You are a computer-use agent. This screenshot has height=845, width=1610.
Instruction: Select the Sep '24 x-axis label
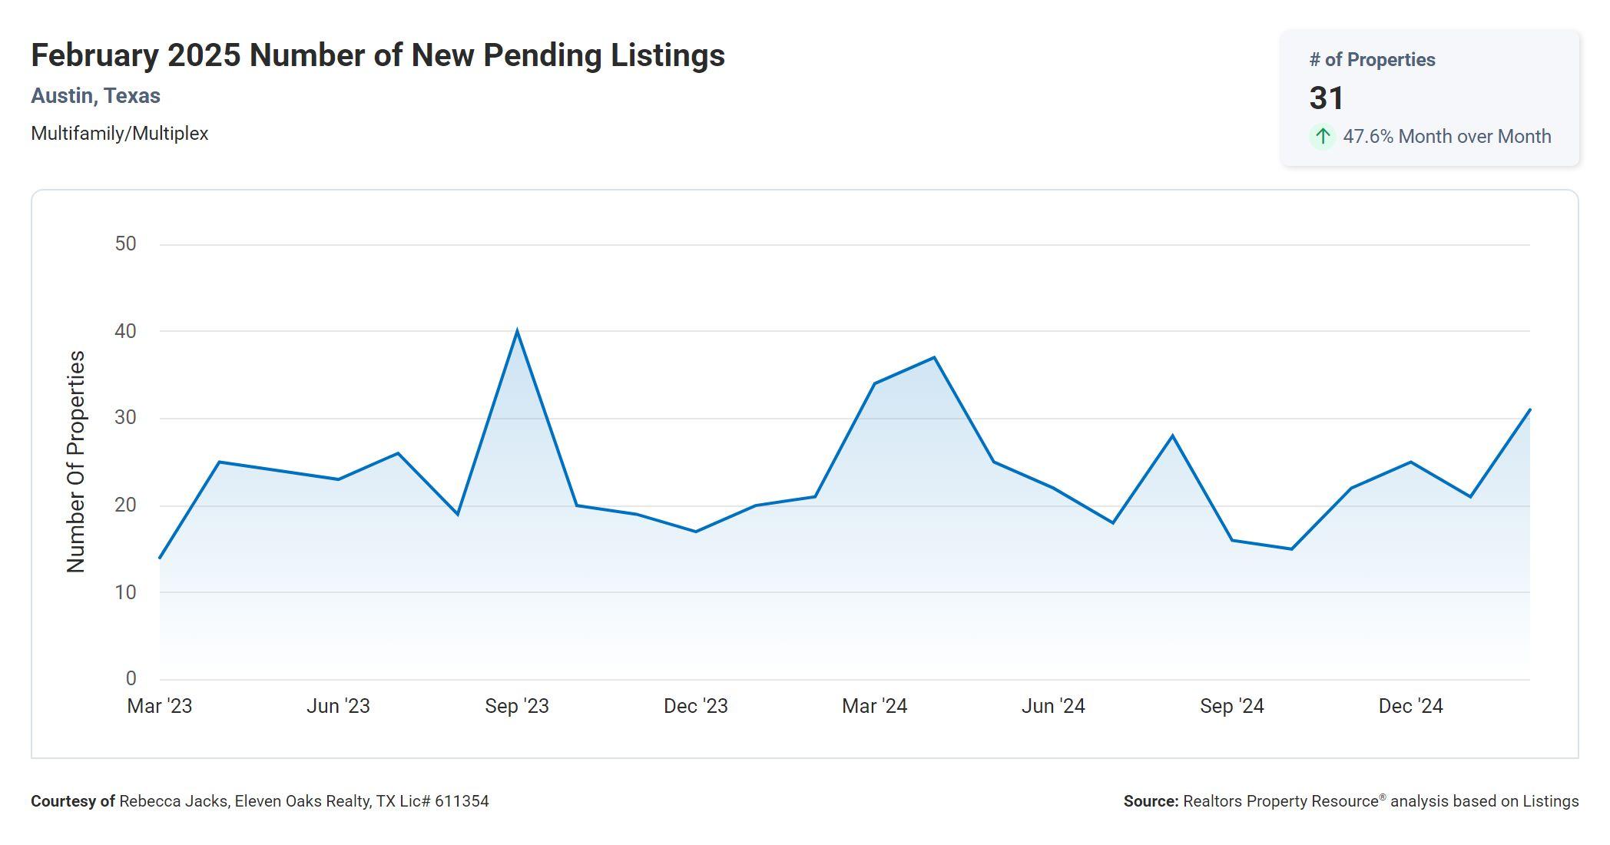click(1231, 706)
